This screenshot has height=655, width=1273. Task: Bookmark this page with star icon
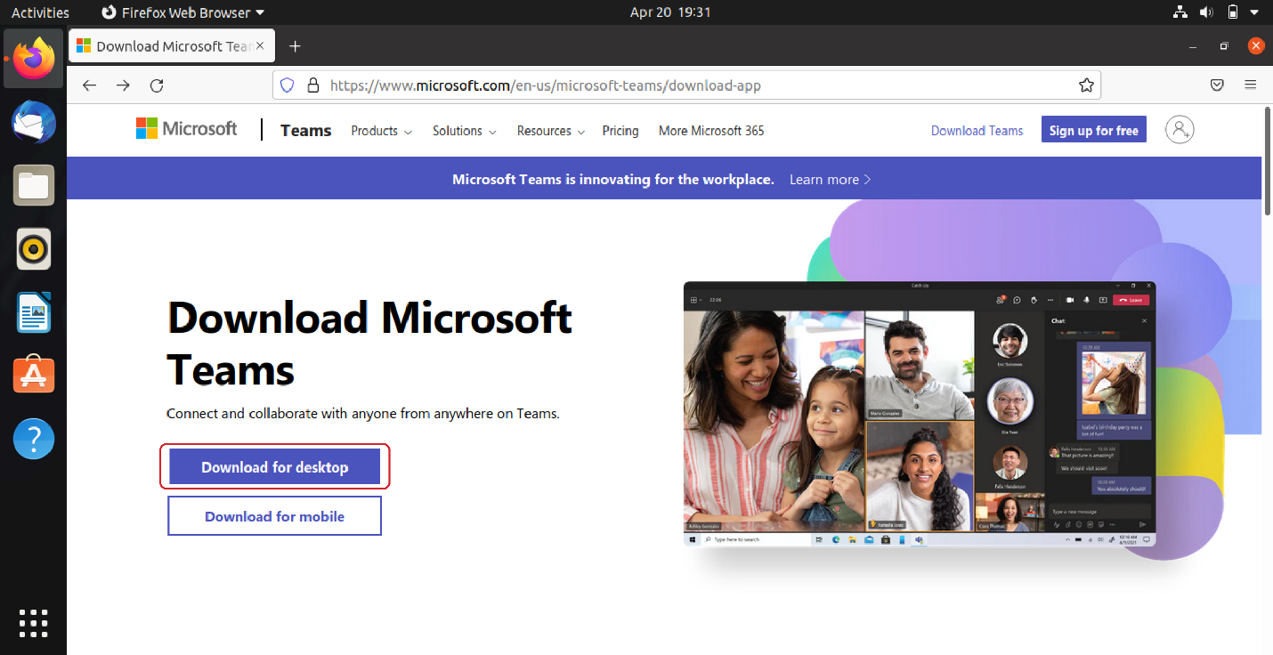coord(1086,85)
